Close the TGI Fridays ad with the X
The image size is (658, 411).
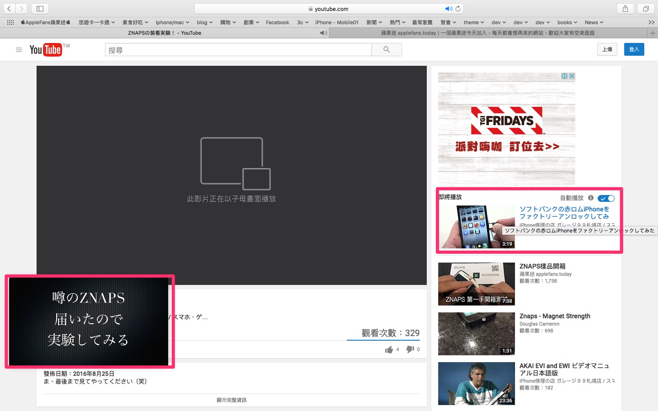[x=572, y=76]
